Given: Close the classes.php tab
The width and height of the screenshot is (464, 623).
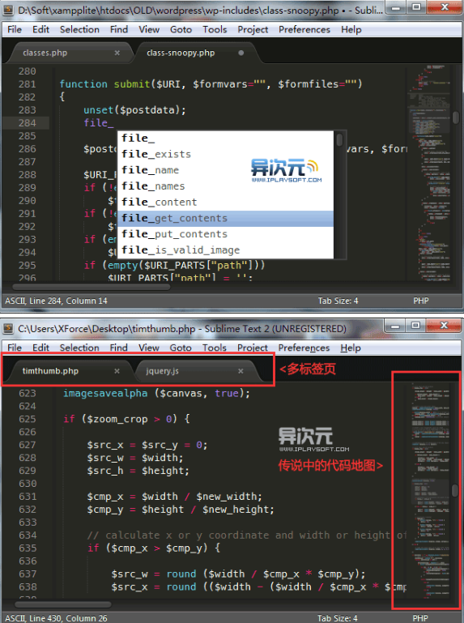Looking at the screenshot, I should pyautogui.click(x=117, y=53).
